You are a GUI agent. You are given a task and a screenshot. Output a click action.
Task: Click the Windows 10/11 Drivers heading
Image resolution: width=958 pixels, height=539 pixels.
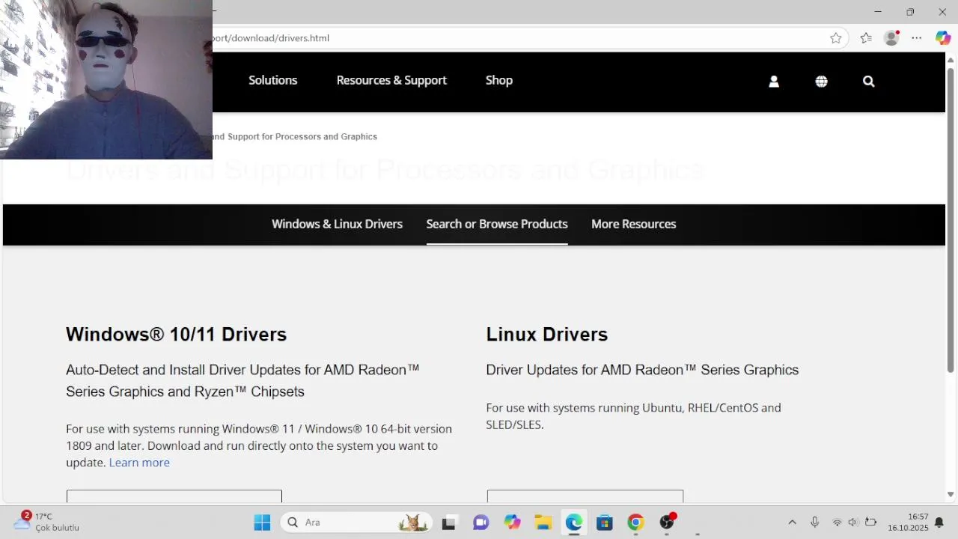(x=176, y=334)
